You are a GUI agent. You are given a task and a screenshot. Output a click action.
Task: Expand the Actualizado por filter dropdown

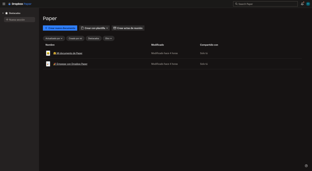pyautogui.click(x=54, y=39)
